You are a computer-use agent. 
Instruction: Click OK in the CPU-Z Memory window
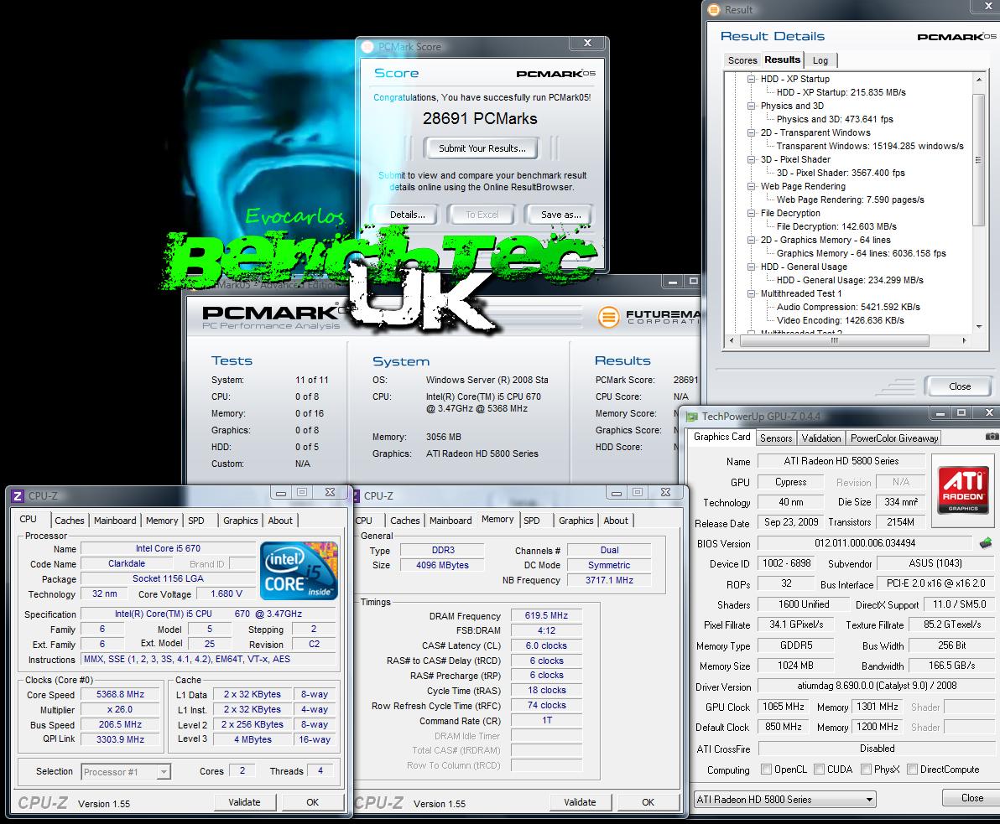[648, 802]
